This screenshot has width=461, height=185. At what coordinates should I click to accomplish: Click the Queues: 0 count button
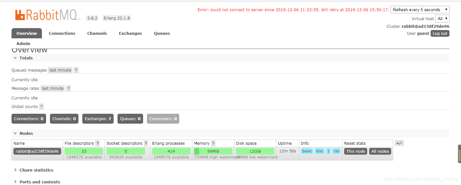point(130,119)
